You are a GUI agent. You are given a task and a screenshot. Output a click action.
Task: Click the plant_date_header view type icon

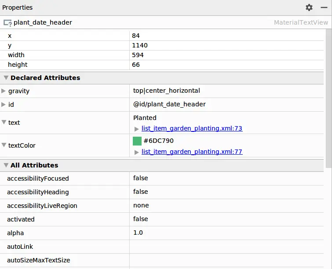[x=7, y=23]
